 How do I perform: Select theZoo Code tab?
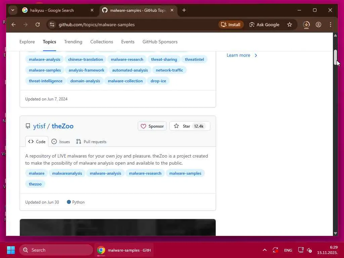[x=37, y=142]
